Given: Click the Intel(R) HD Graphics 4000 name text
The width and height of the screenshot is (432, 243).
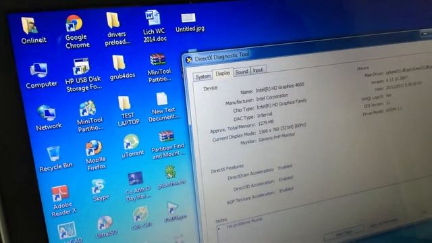Looking at the screenshot, I should (x=279, y=88).
